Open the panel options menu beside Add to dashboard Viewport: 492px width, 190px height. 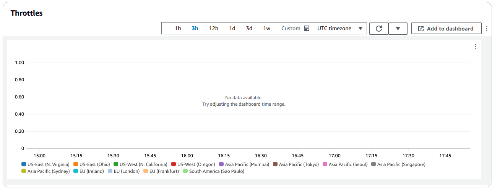(486, 29)
